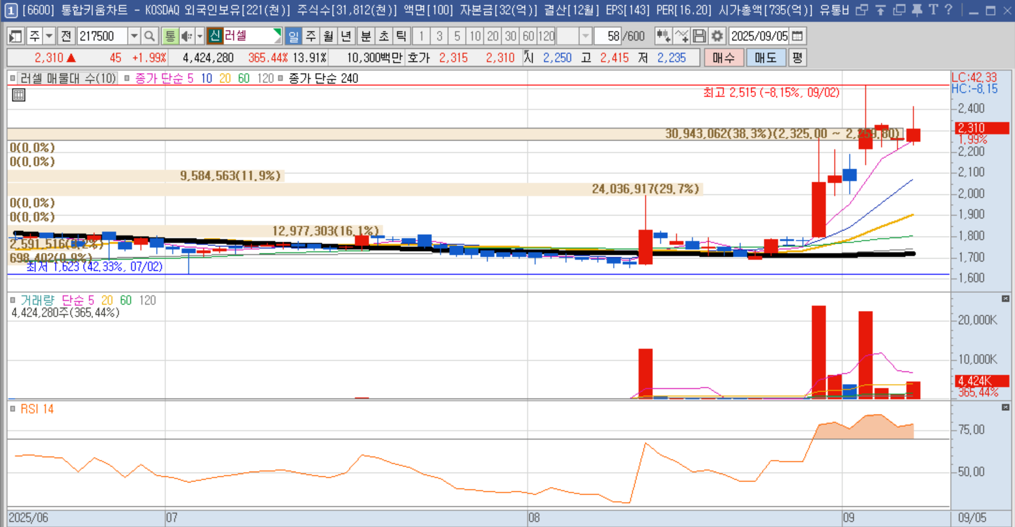The image size is (1015, 527).
Task: Click the 최저 1,623 low price annotation
Action: [95, 267]
